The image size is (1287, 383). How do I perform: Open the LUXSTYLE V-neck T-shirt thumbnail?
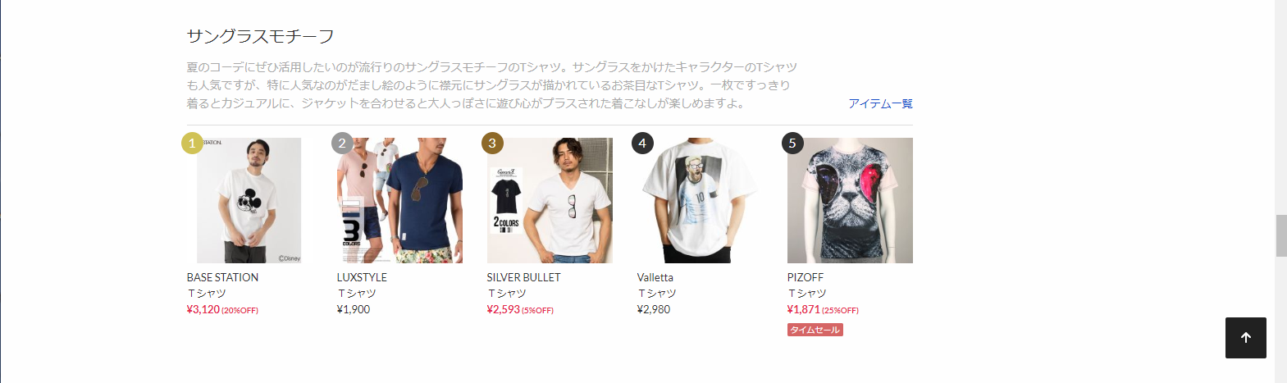399,200
